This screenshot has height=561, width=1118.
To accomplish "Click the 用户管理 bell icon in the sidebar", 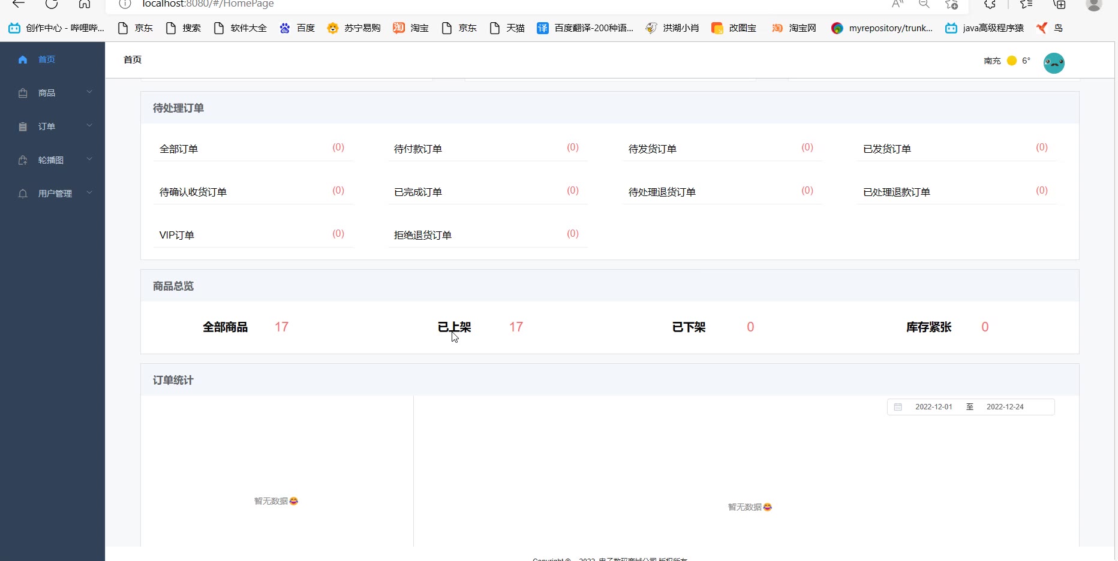I will point(23,194).
